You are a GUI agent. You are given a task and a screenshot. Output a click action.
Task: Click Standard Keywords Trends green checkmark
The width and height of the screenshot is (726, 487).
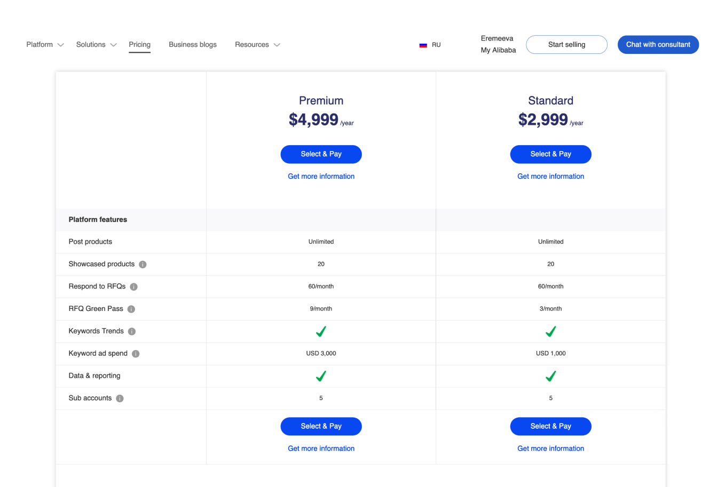551,331
